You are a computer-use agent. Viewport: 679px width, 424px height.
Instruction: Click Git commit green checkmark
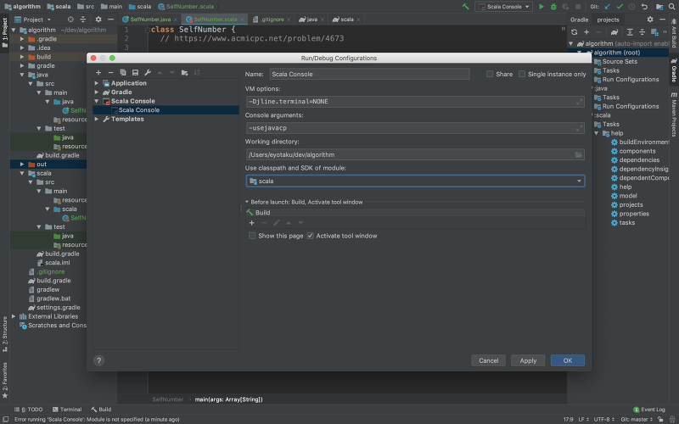coord(620,7)
